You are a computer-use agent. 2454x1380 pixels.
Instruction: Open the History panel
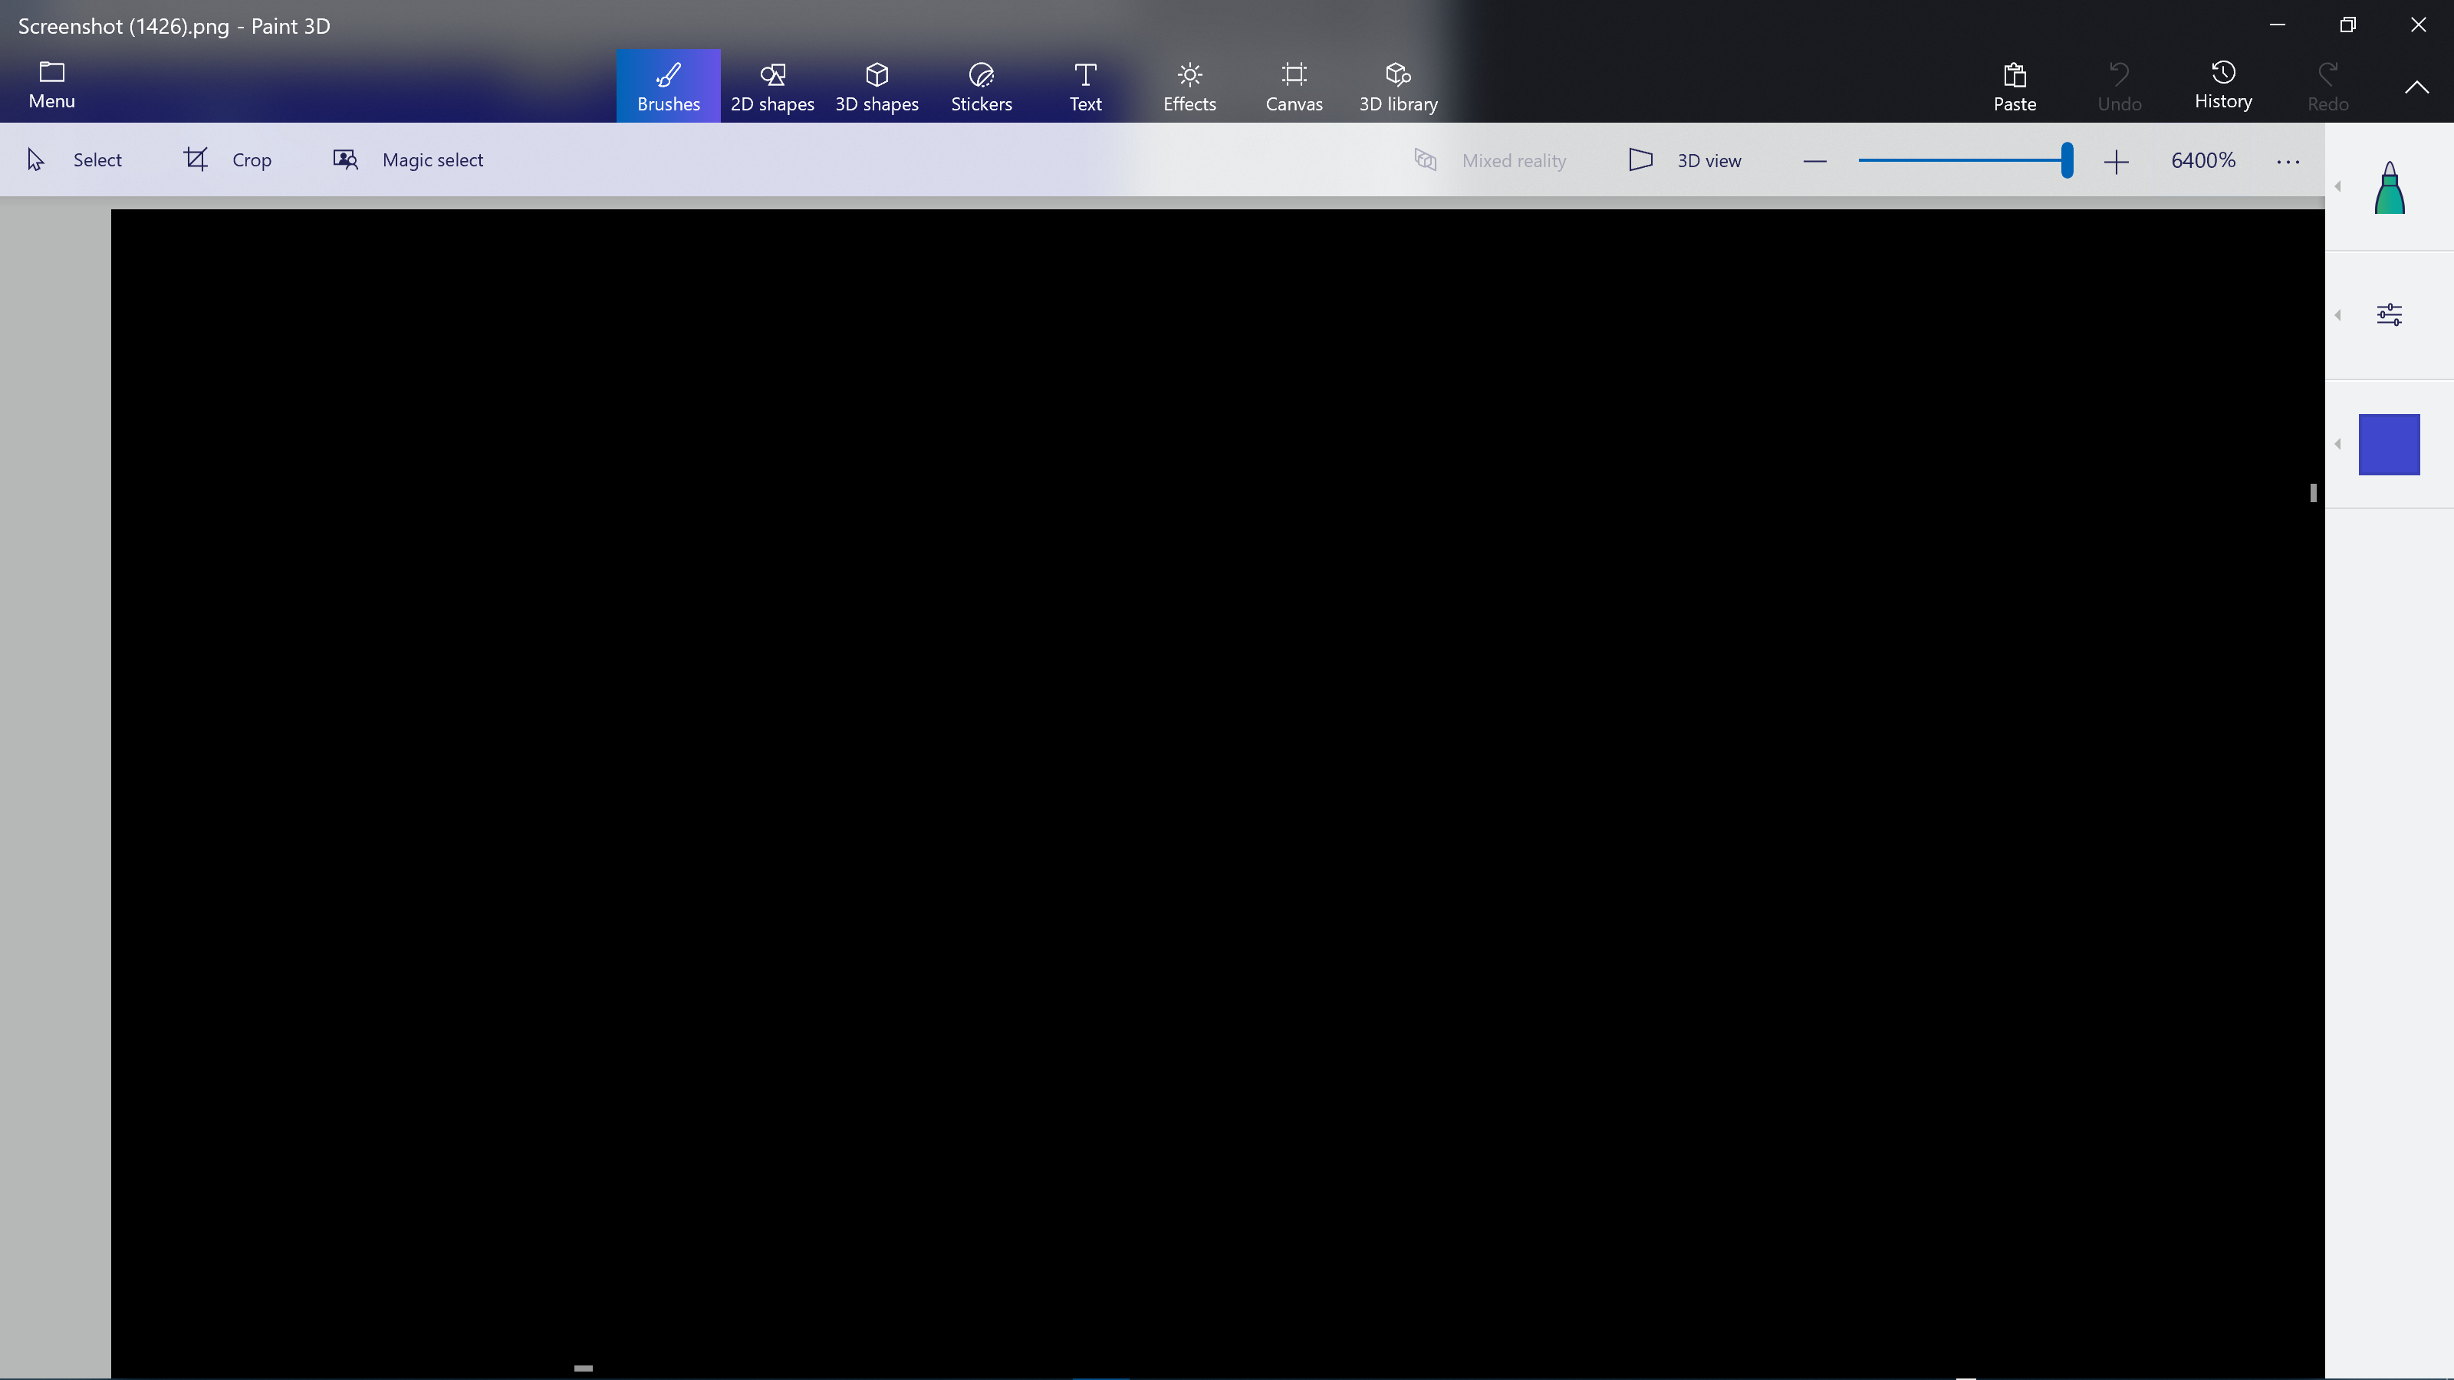tap(2222, 86)
